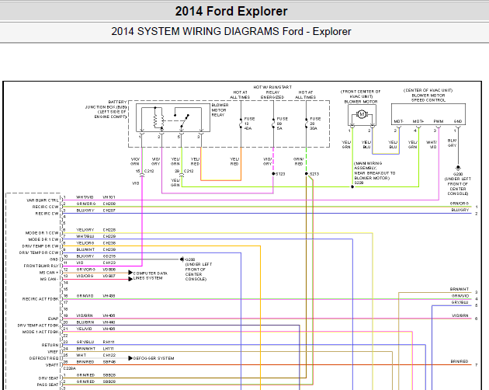The height and width of the screenshot is (390, 489).
Task: Click the 'MS CAN +' pin label
Action: [x=47, y=272]
